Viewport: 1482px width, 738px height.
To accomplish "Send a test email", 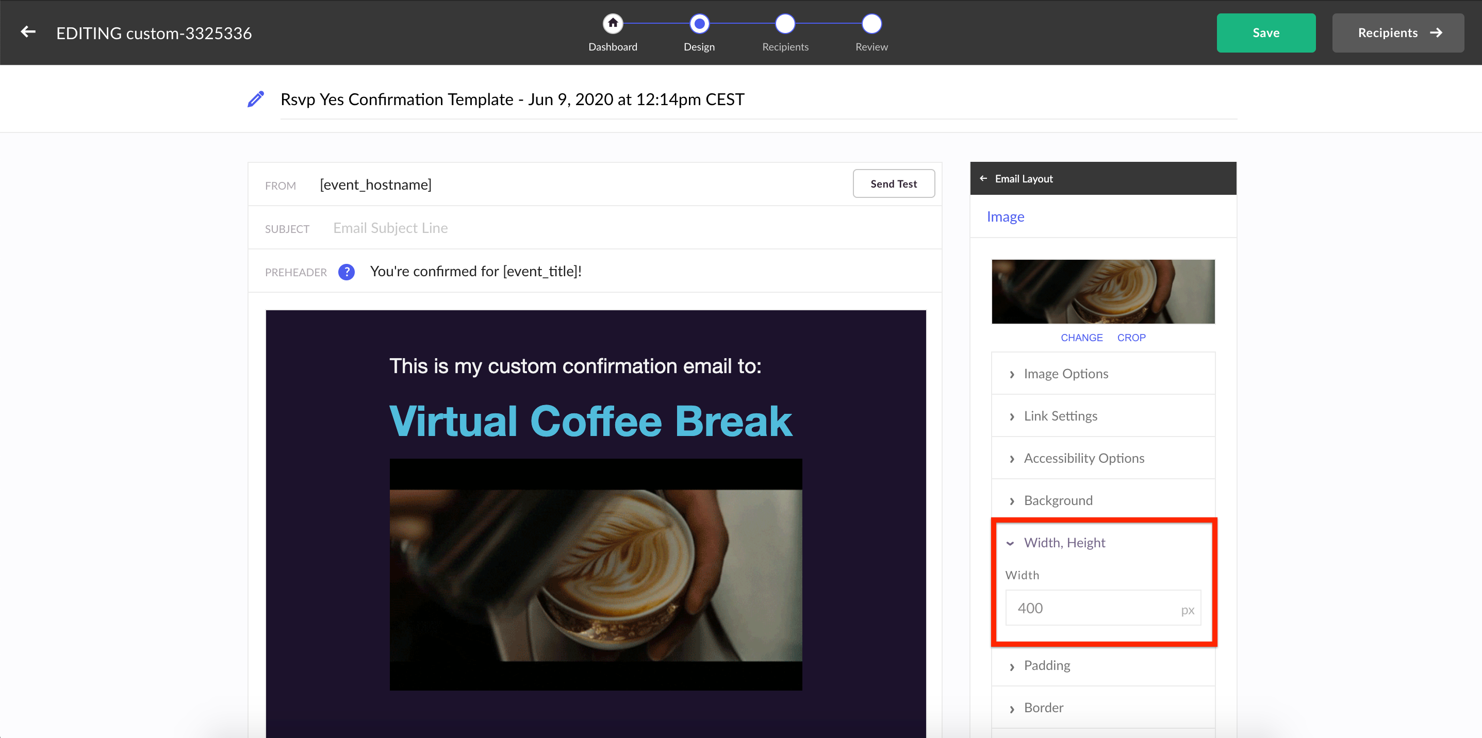I will (x=894, y=183).
